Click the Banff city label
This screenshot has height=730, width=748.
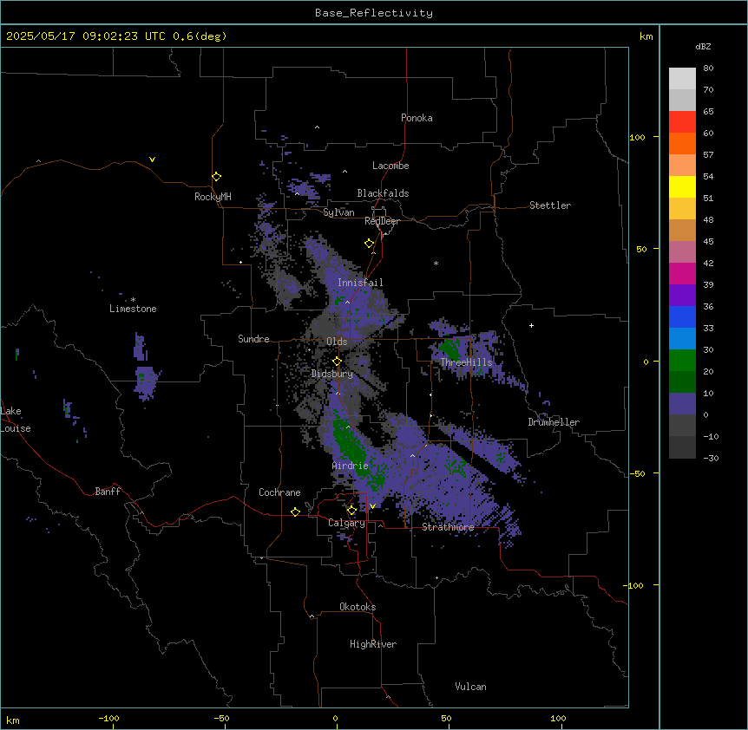click(x=108, y=492)
